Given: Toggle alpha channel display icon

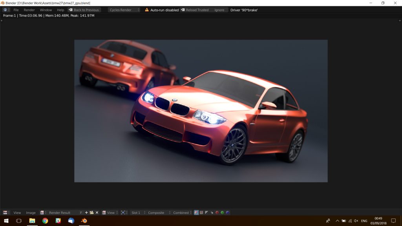Looking at the screenshot, I should point(206,212).
